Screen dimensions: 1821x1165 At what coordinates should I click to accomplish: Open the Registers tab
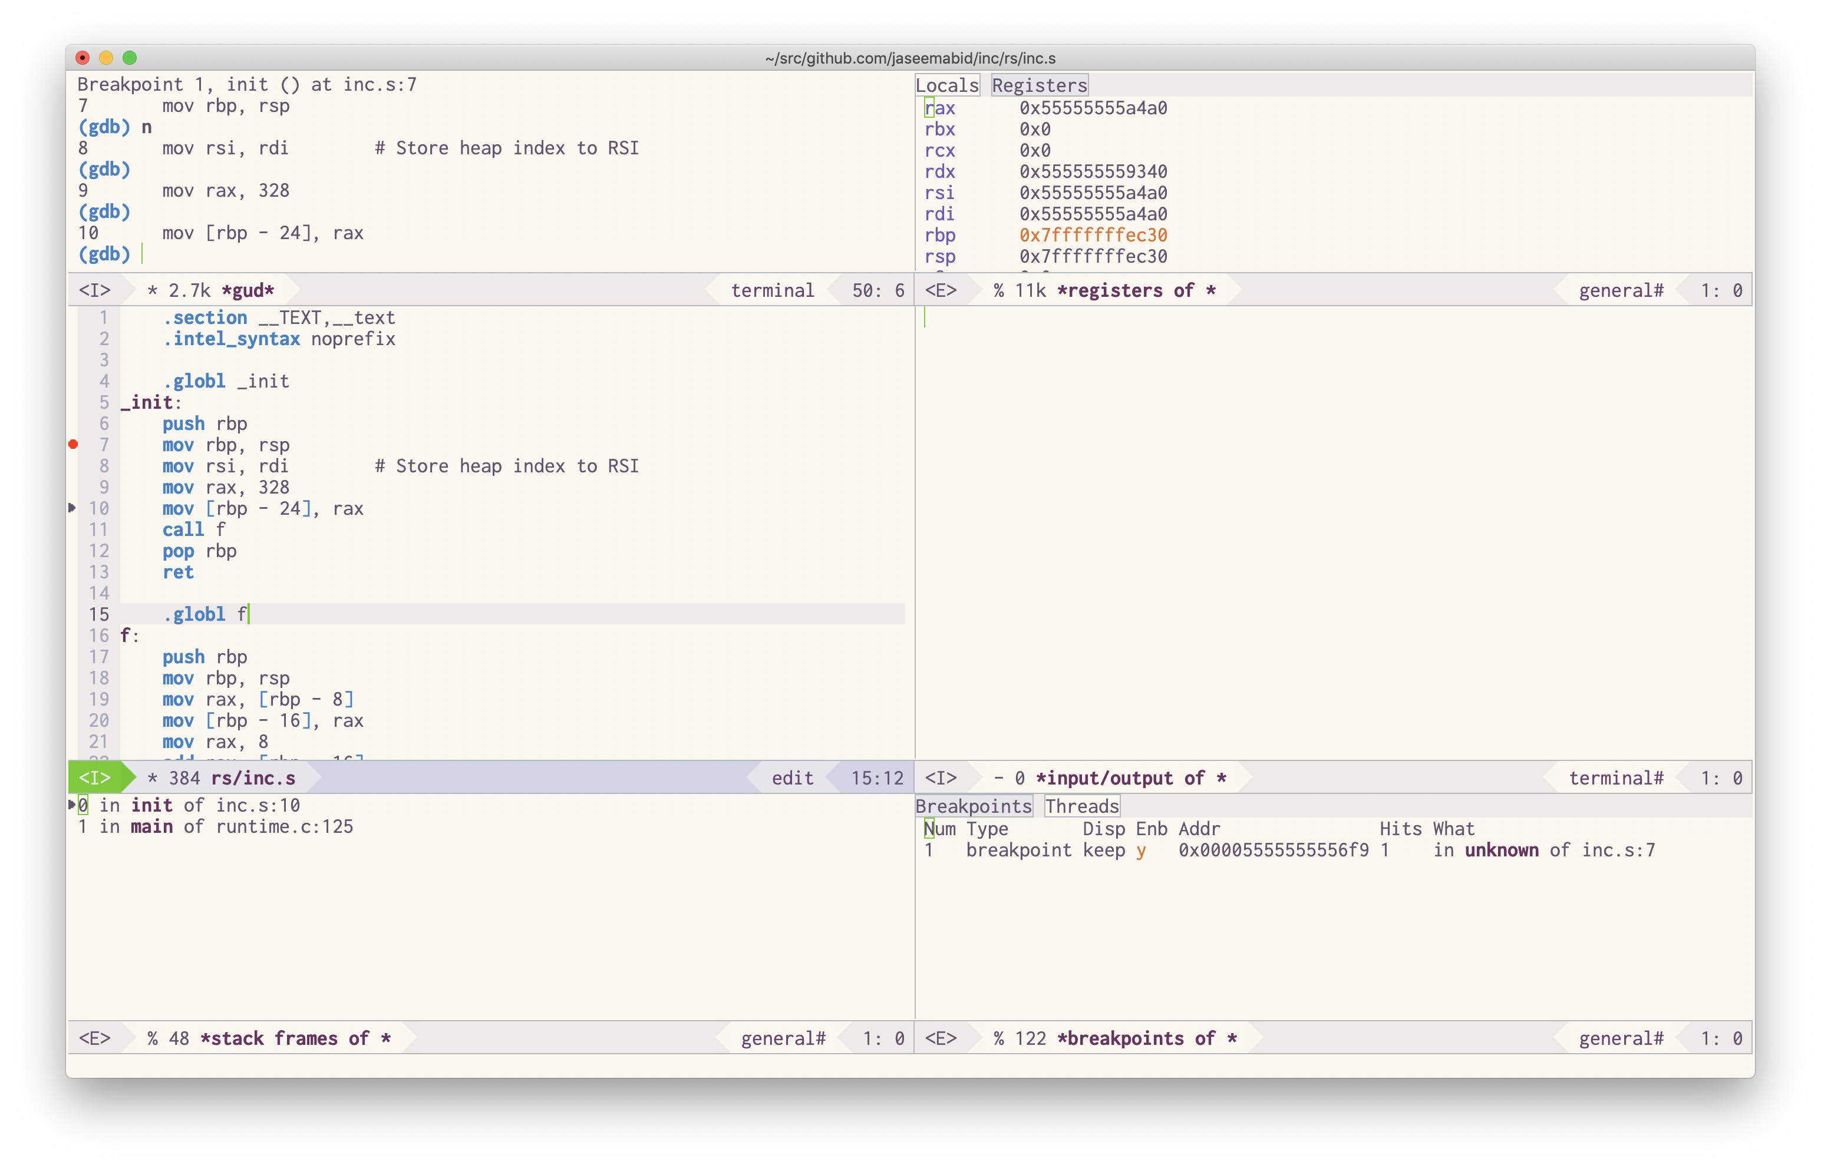[1039, 85]
